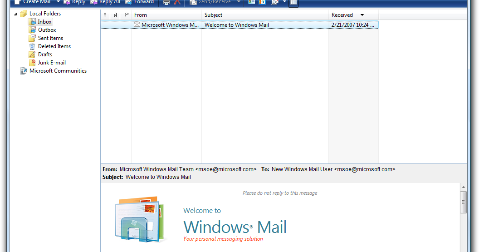Open the Find dropdown arrow
This screenshot has height=252, width=479.
pos(284,2)
